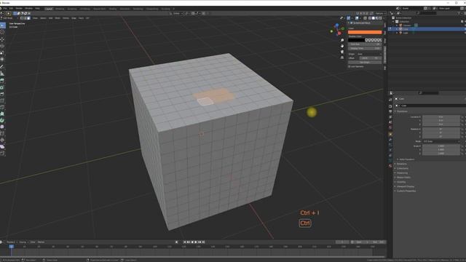Open the Modifiers properties tab (wrench)
466x262 pixels.
[x=390, y=140]
